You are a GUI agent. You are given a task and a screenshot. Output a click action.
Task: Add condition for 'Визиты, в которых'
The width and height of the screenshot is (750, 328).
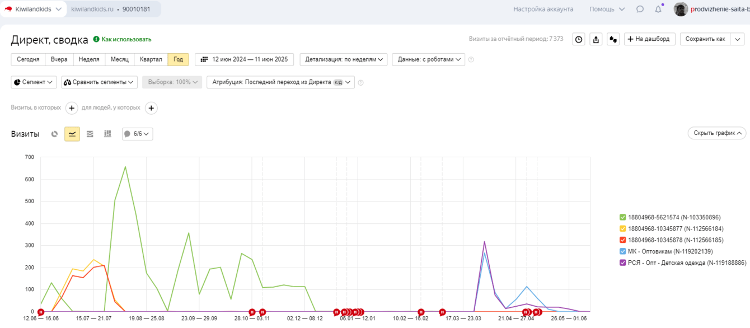pyautogui.click(x=72, y=108)
